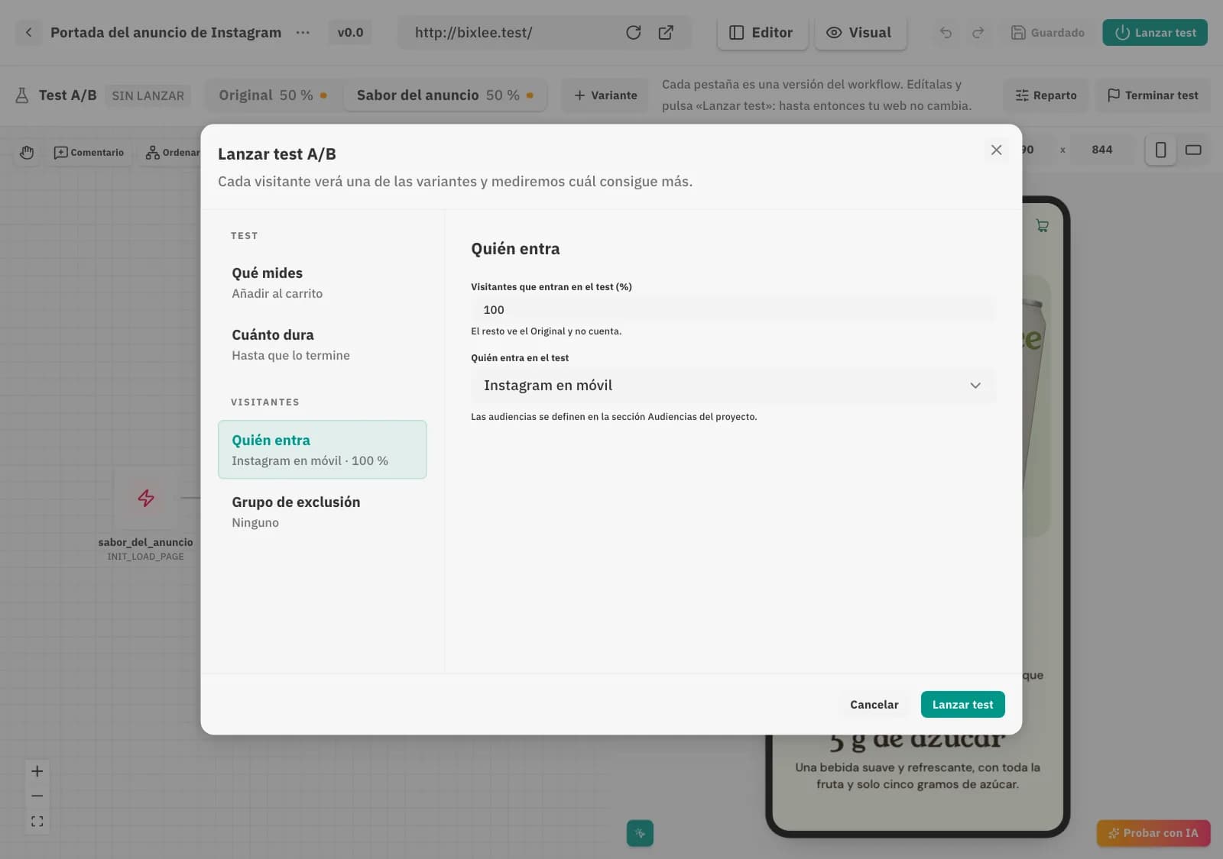
Task: Click the Guardado save button
Action: click(x=1048, y=33)
